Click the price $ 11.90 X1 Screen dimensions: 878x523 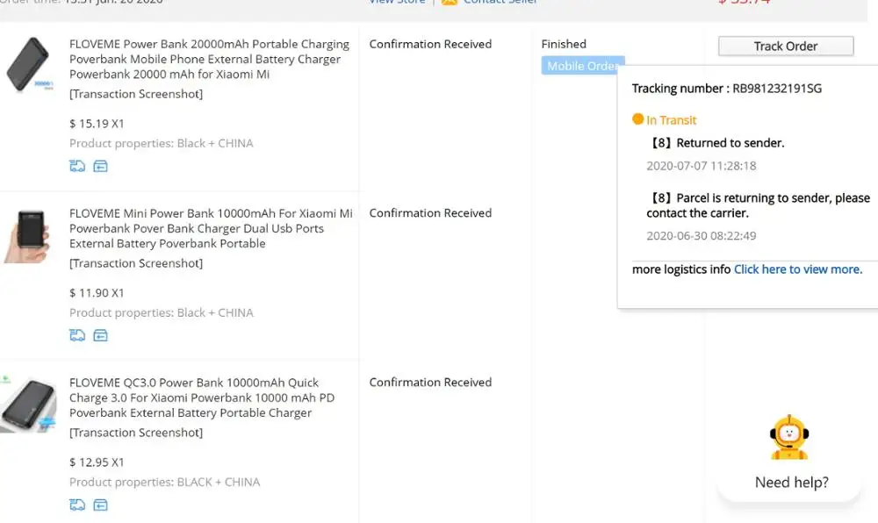pos(97,293)
